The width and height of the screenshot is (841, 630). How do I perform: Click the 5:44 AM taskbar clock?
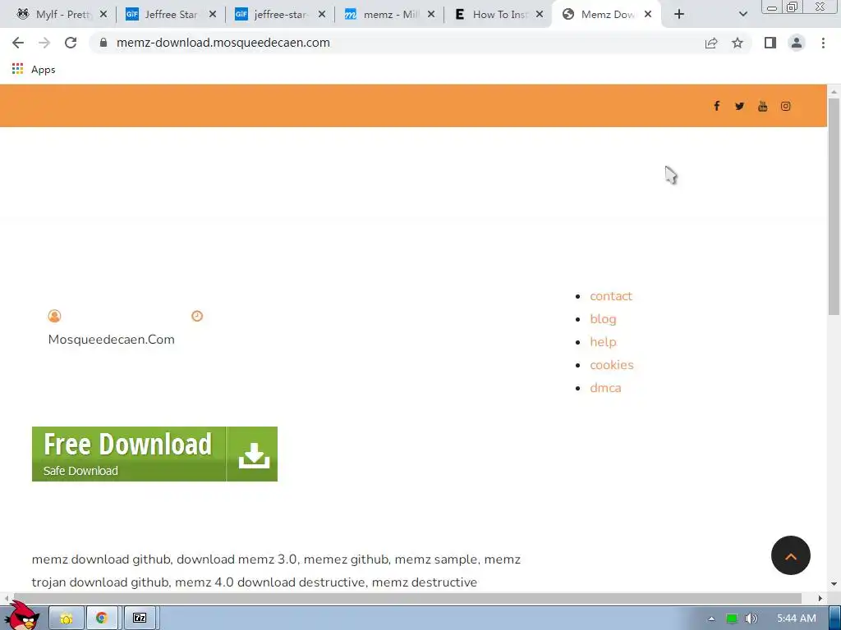coord(797,619)
